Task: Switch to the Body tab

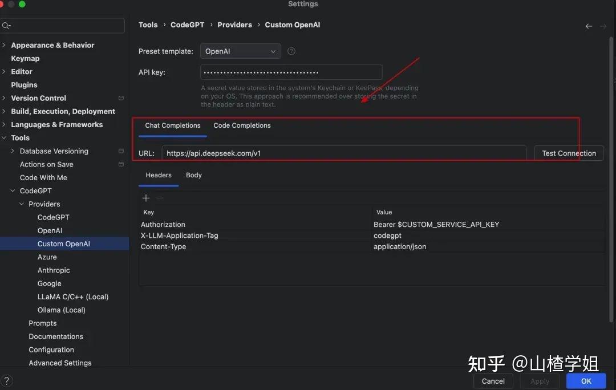Action: tap(193, 174)
